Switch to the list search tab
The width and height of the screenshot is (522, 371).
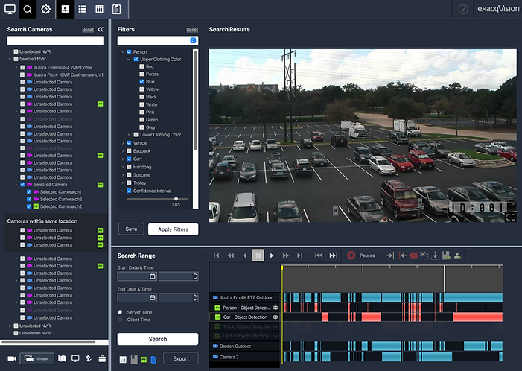pyautogui.click(x=82, y=10)
